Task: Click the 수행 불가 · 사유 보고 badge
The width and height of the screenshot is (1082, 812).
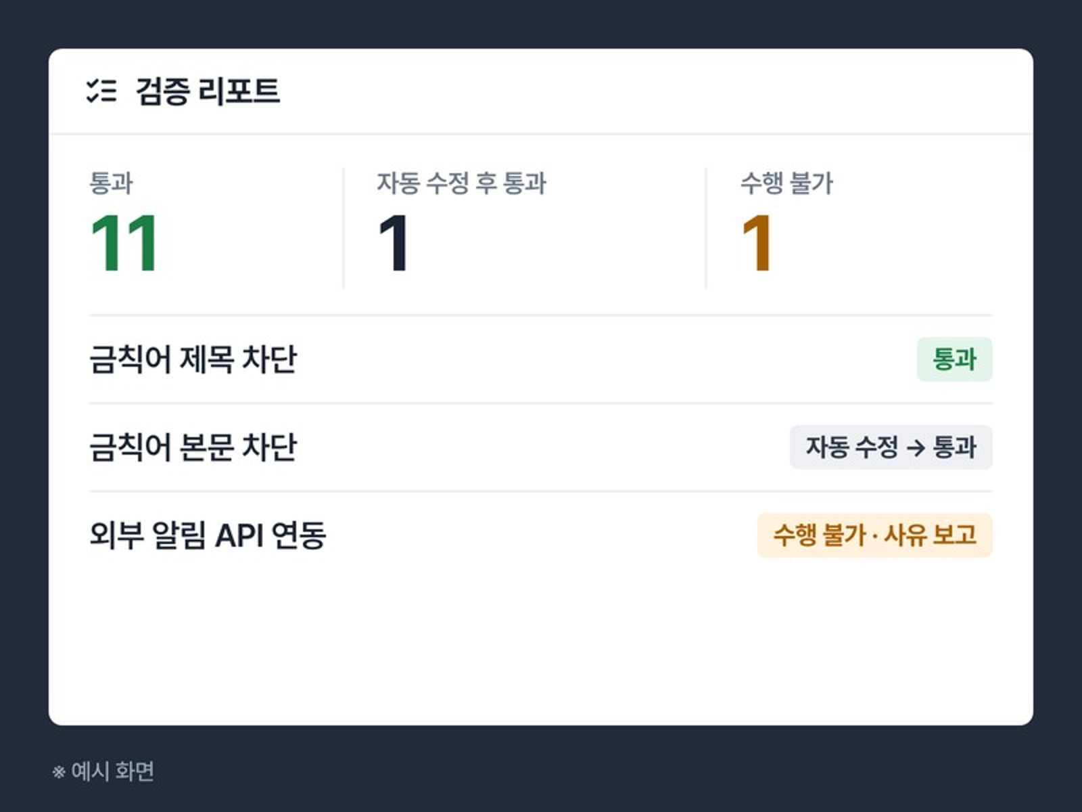Action: (x=874, y=535)
